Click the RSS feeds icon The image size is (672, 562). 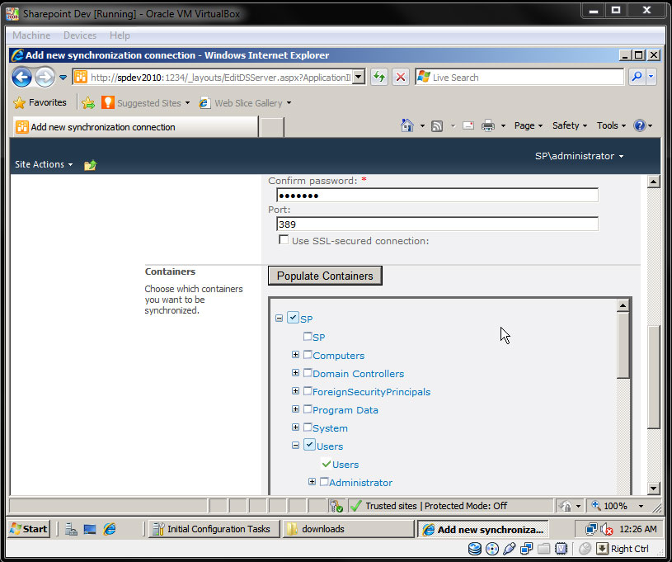point(437,126)
